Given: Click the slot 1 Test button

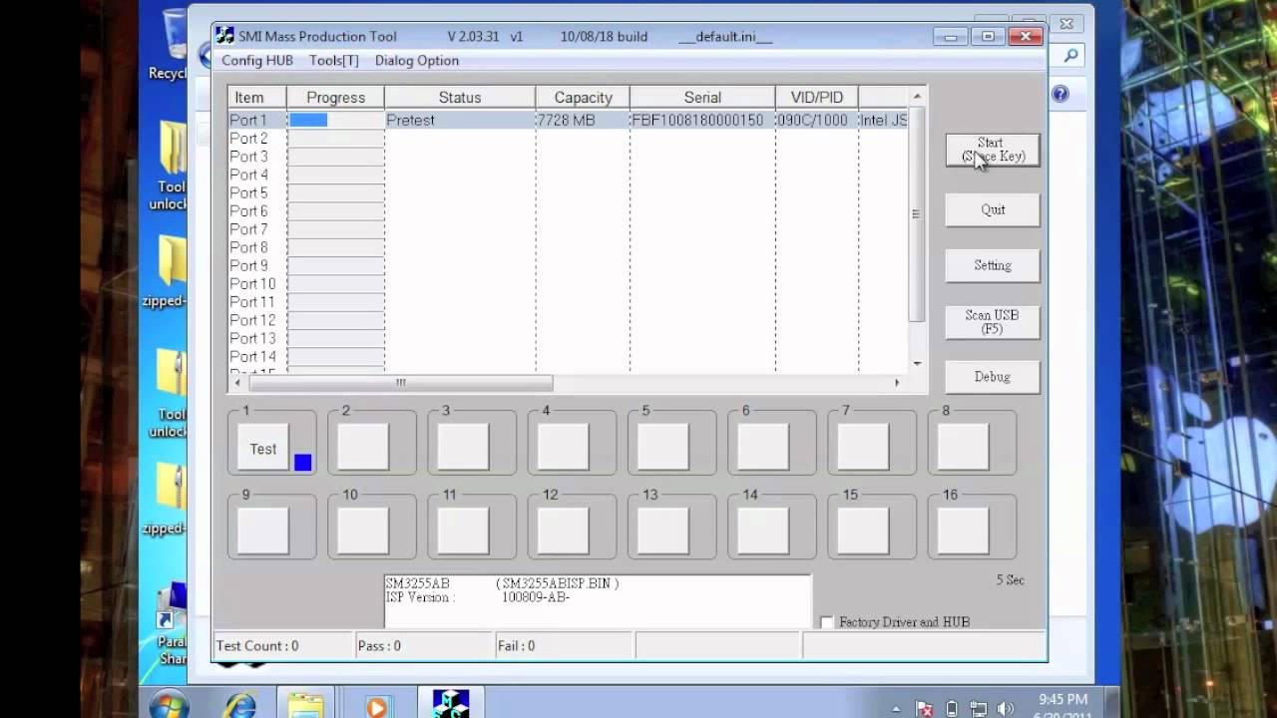Looking at the screenshot, I should (x=263, y=449).
